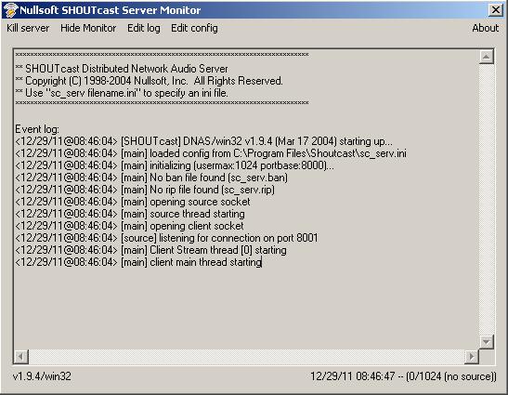Click the 'No ban file found' log line
The width and height of the screenshot is (508, 395).
pos(151,178)
